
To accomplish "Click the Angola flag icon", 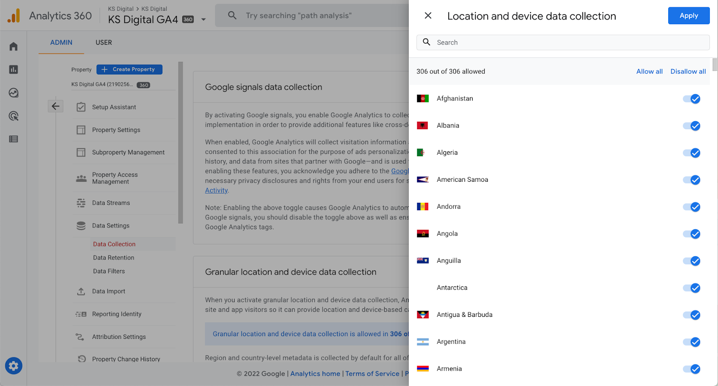I will coord(423,233).
